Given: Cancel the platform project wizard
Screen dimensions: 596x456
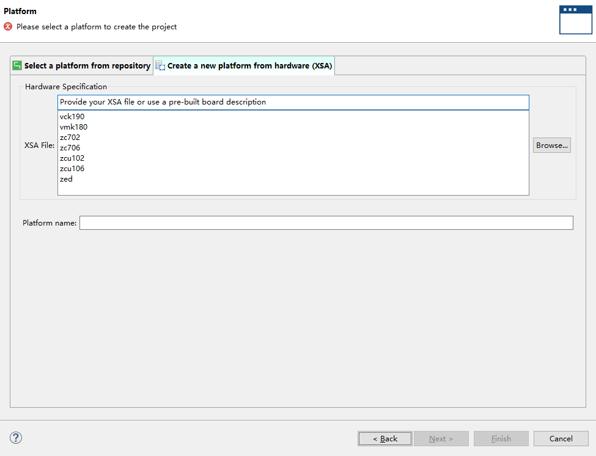Looking at the screenshot, I should point(561,439).
